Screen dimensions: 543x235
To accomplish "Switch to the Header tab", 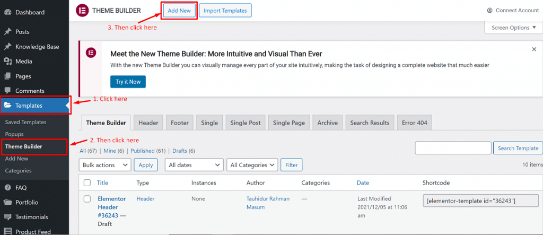I will [x=148, y=123].
